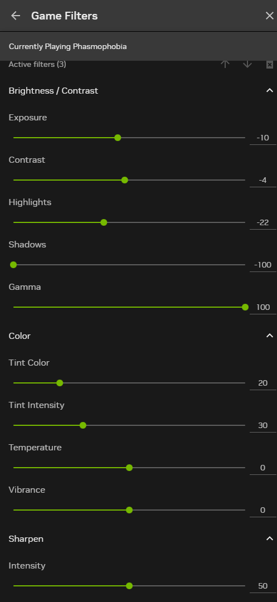Remove filter with the small X box icon

coord(270,65)
